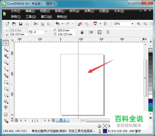Print the document
This screenshot has height=136, width=155.
coord(27,24)
